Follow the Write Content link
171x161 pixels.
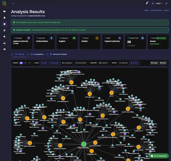155,44
